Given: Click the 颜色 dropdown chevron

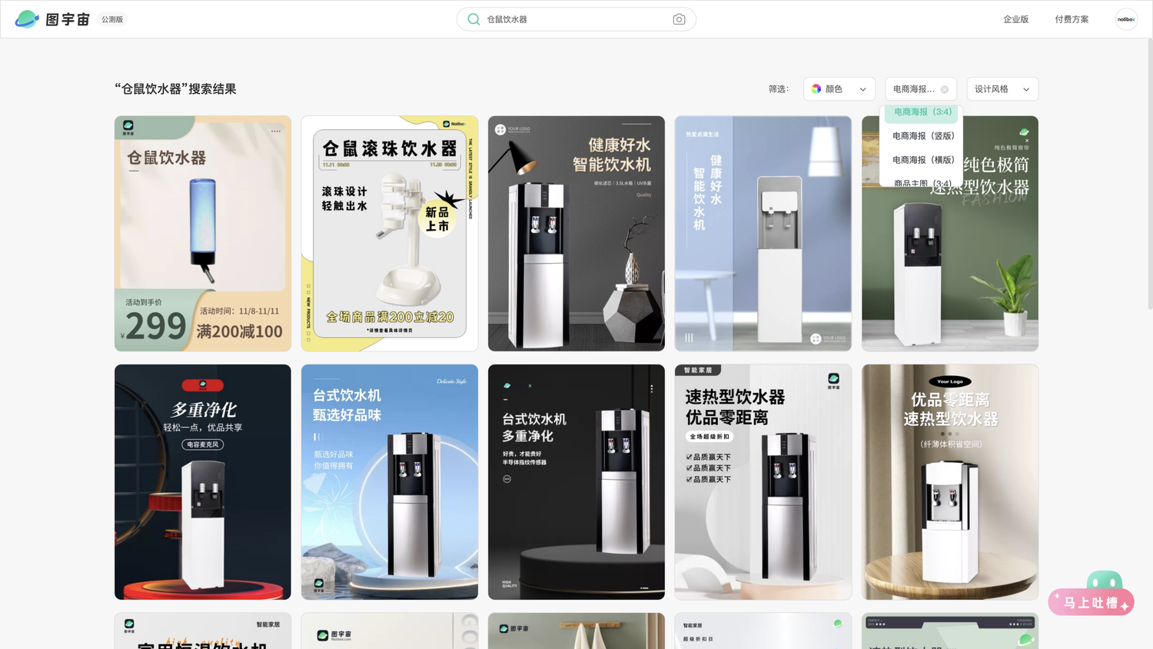Looking at the screenshot, I should 862,89.
